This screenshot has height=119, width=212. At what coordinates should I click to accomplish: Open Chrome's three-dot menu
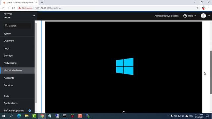[x=209, y=8]
